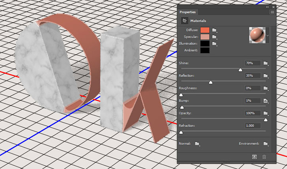Open the Reflection texture folder menu

[266, 76]
